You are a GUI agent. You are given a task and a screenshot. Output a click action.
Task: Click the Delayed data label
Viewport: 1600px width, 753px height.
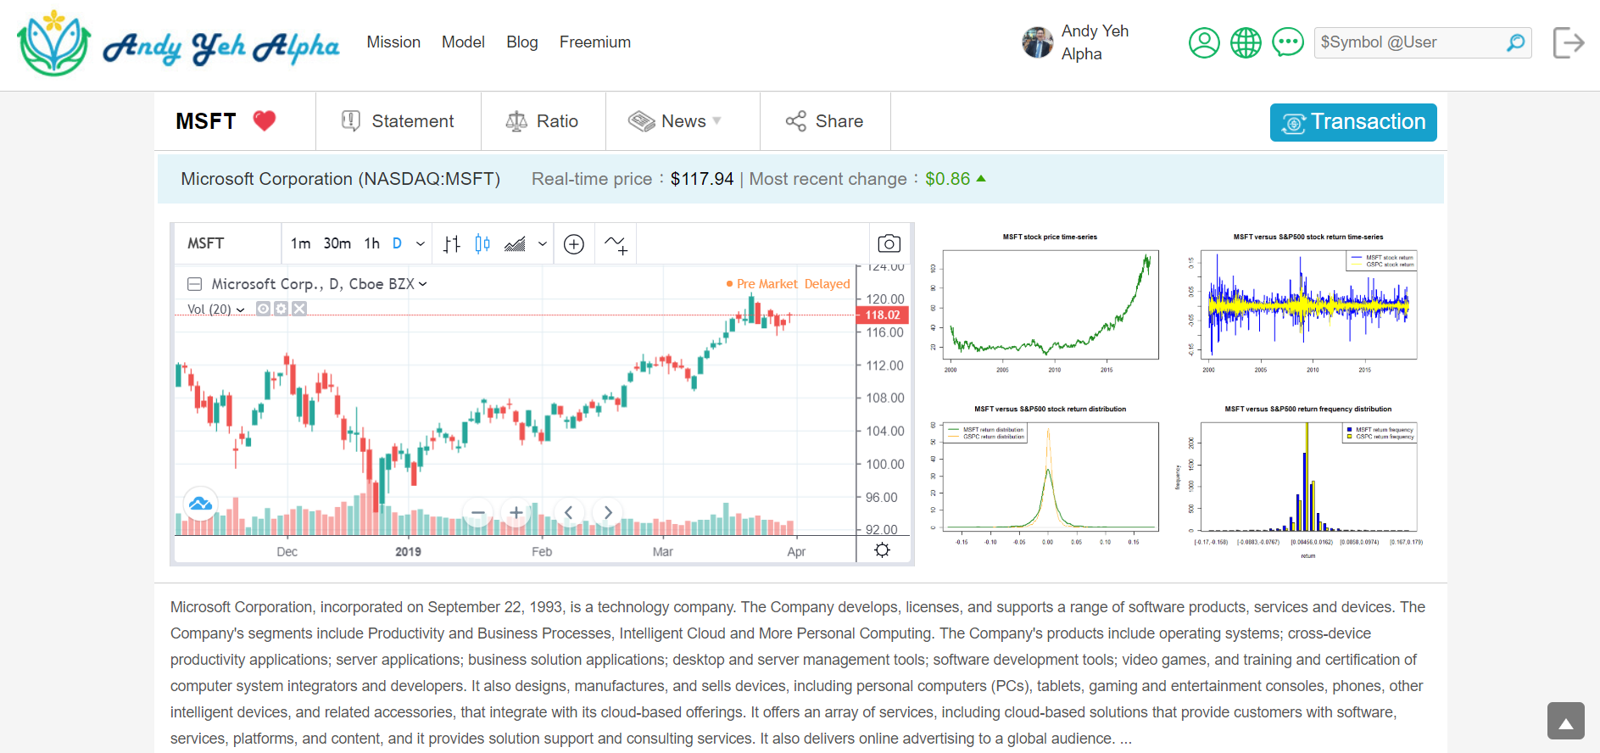tap(827, 284)
